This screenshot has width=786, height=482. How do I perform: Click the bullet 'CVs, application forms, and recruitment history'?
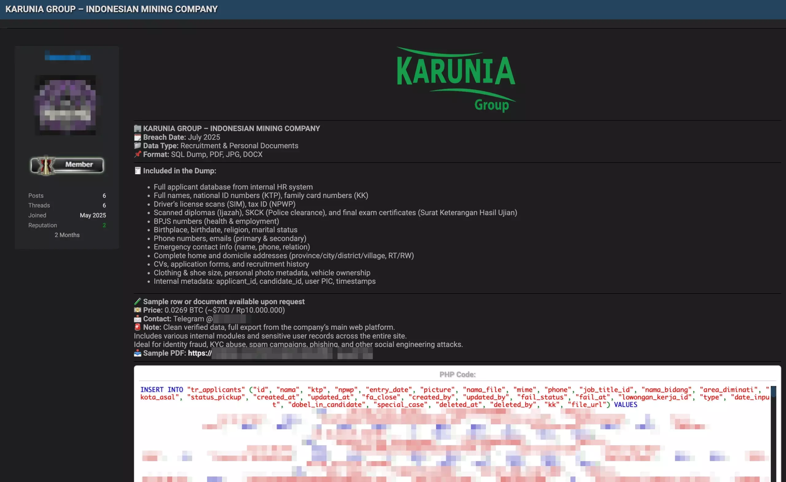pyautogui.click(x=231, y=264)
